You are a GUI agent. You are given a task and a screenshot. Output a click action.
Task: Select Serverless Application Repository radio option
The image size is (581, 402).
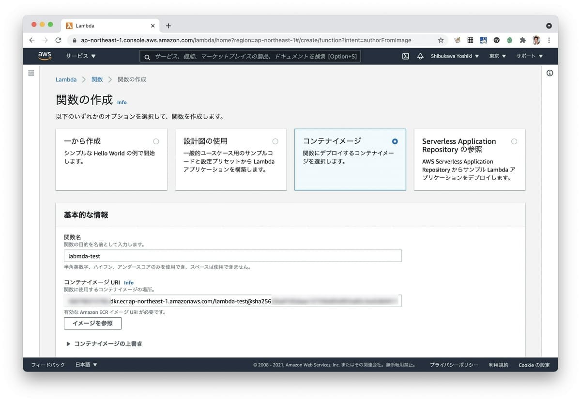pos(514,141)
